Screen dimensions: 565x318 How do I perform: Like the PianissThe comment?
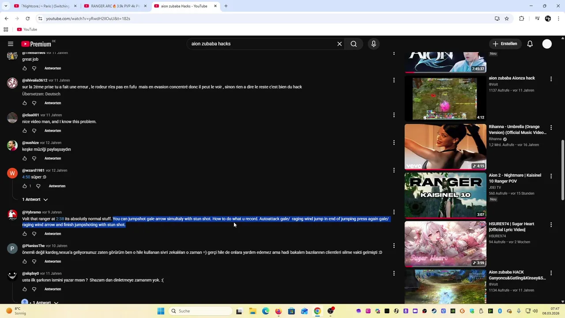coord(25,261)
